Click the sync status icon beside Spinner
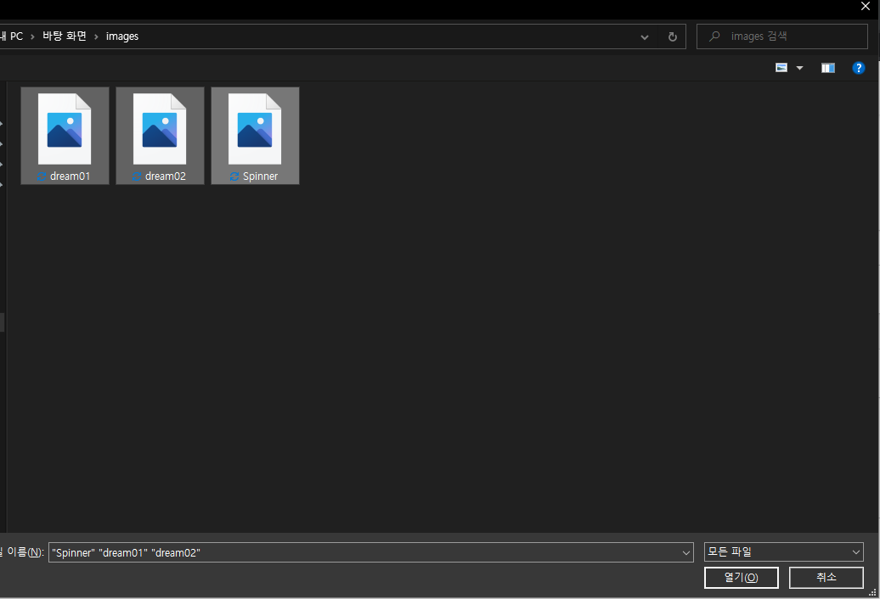The width and height of the screenshot is (880, 599). 234,176
